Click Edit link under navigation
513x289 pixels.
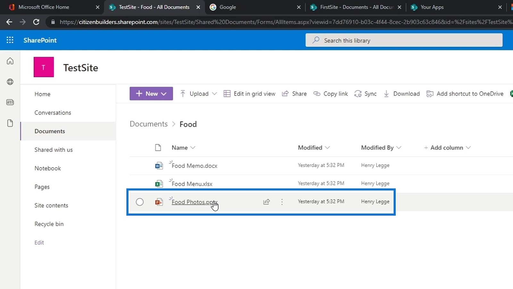coord(39,242)
